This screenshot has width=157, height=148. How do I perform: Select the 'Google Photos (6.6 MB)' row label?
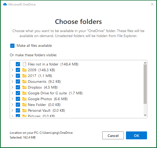(x=48, y=99)
